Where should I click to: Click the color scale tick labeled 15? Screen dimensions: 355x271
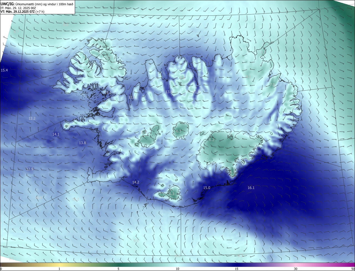(x=237, y=269)
